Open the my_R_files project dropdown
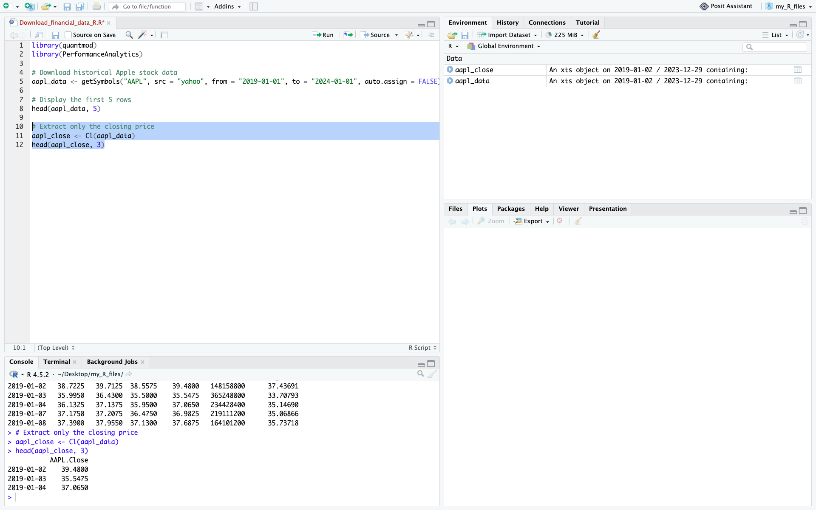Viewport: 816px width, 510px height. (x=789, y=6)
